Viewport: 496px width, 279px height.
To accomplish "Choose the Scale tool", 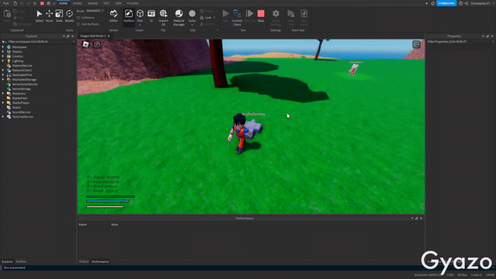I will coord(59,16).
